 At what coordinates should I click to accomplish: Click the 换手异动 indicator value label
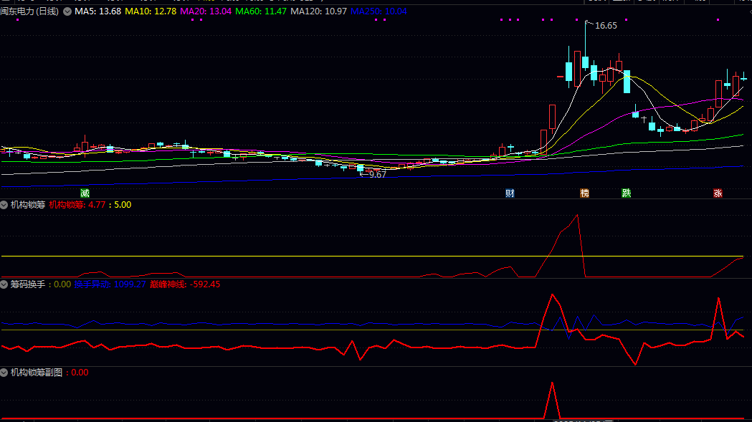tap(110, 284)
